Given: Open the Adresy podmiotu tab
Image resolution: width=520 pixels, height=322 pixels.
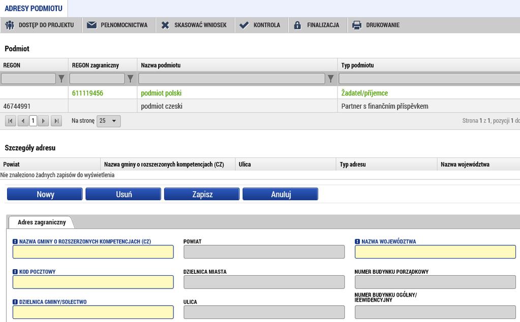Looking at the screenshot, I should [x=34, y=9].
